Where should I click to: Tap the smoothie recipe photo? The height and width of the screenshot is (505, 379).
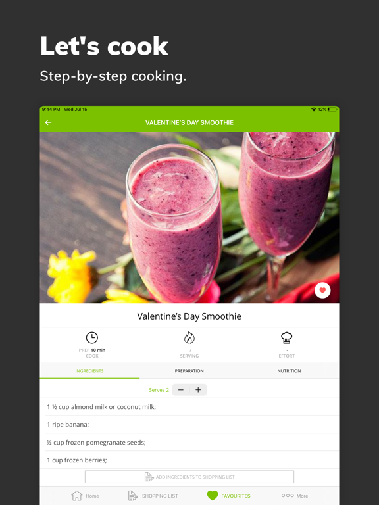click(x=189, y=218)
